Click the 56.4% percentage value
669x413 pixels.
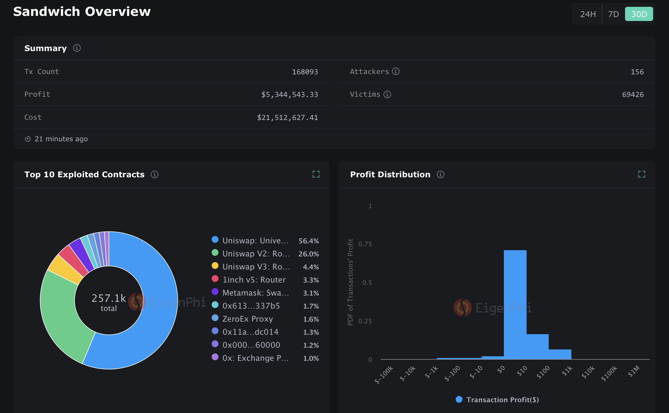coord(309,241)
